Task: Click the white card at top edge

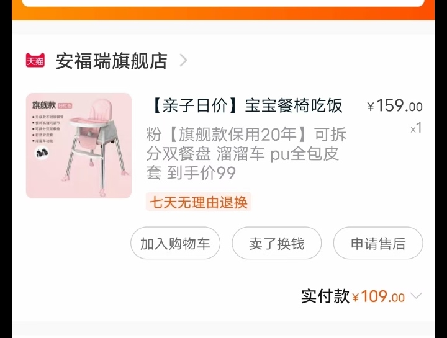Action: pos(223,3)
